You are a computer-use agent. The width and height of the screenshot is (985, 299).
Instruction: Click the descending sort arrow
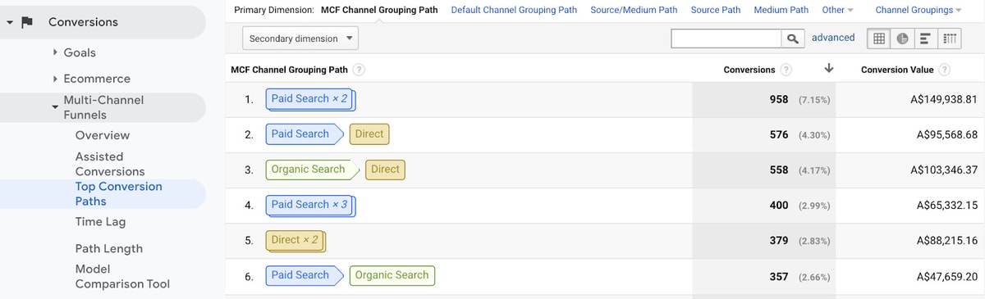(829, 69)
